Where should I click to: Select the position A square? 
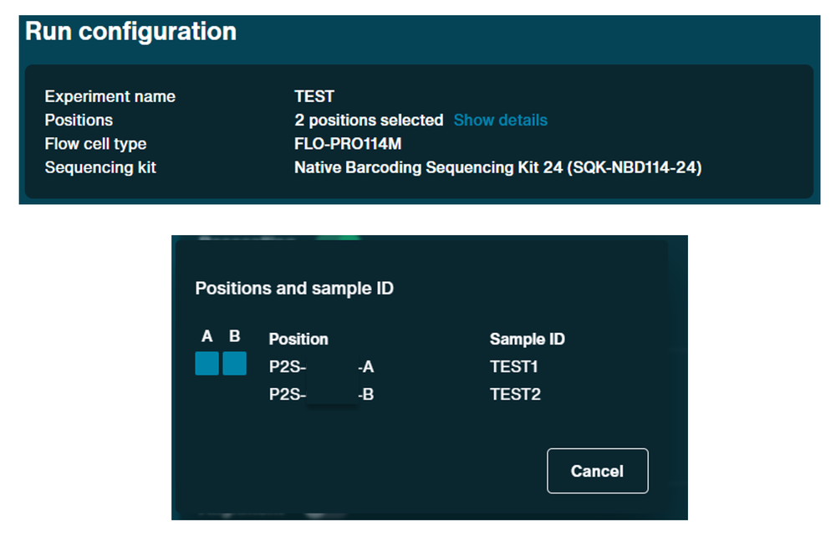coord(206,363)
